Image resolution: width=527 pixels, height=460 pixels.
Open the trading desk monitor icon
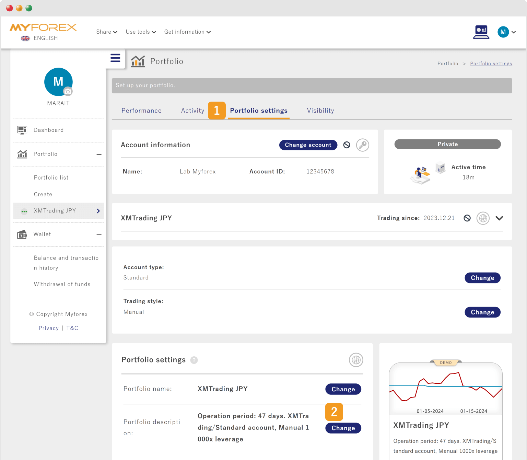(481, 32)
